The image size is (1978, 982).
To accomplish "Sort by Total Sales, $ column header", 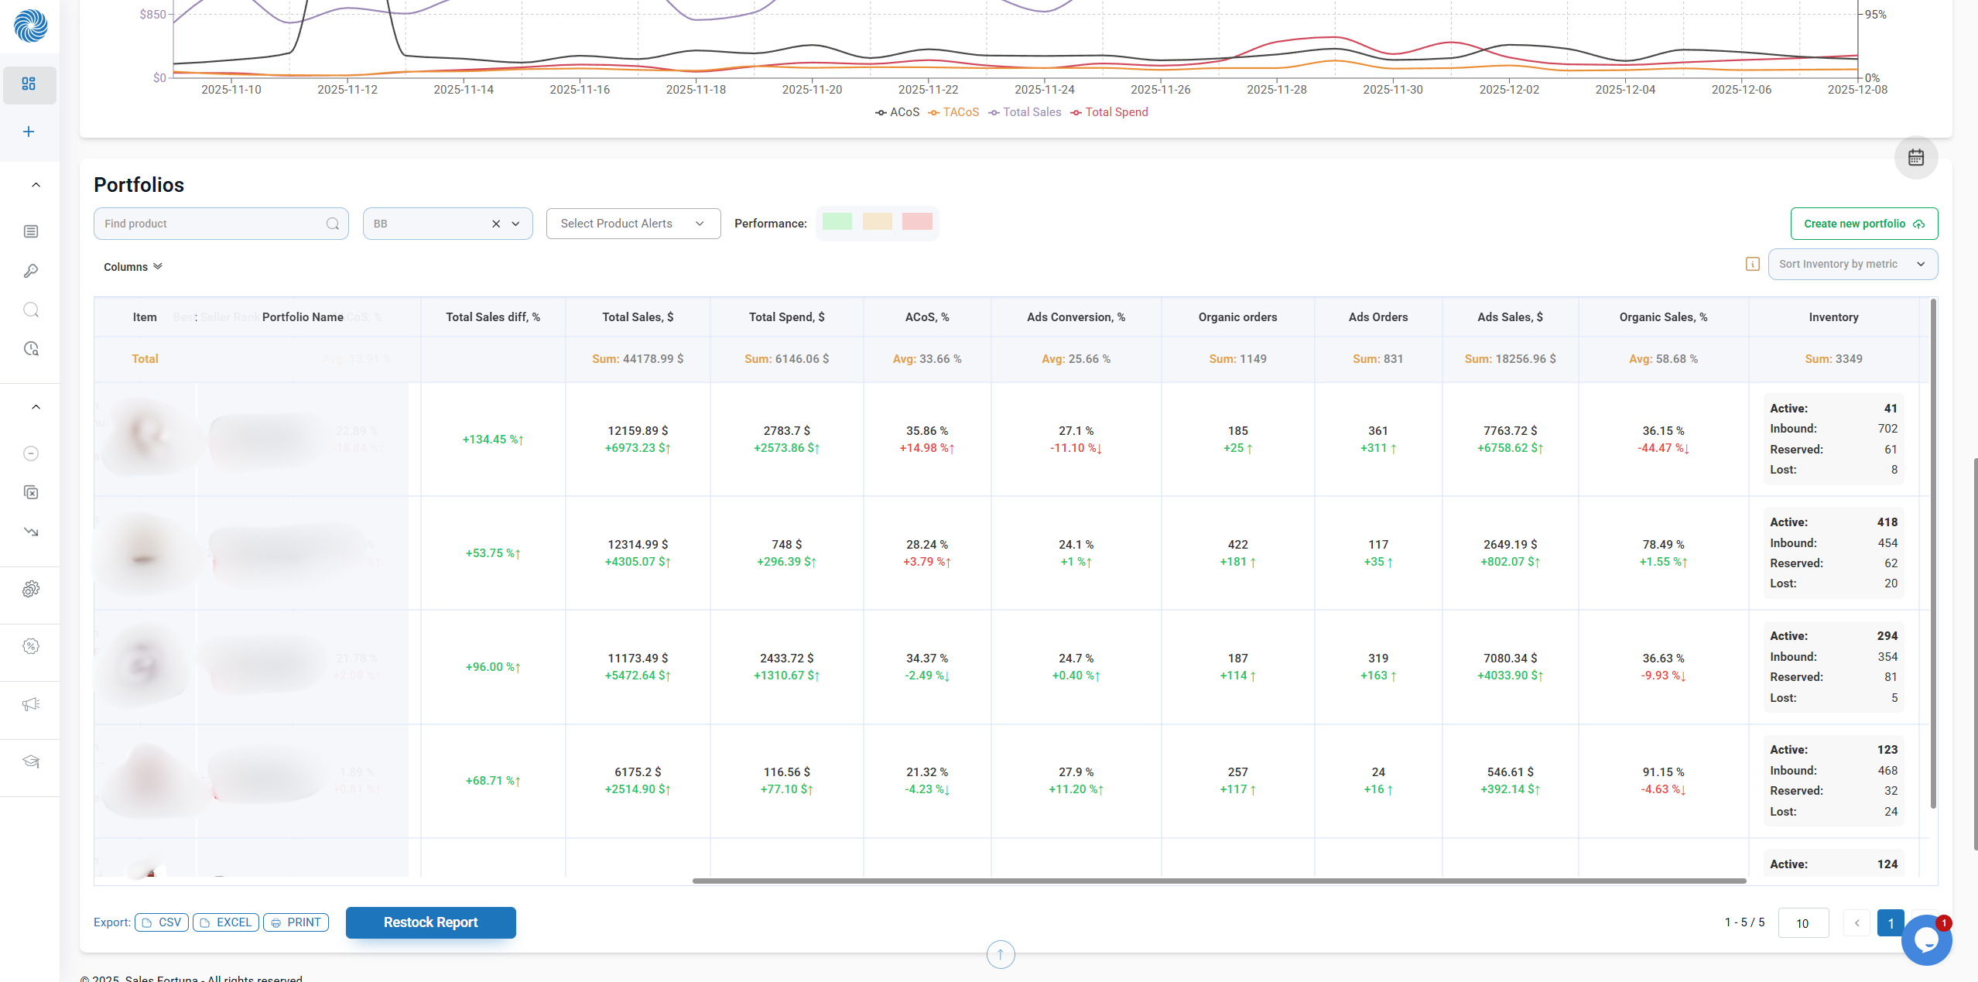I will [x=637, y=317].
